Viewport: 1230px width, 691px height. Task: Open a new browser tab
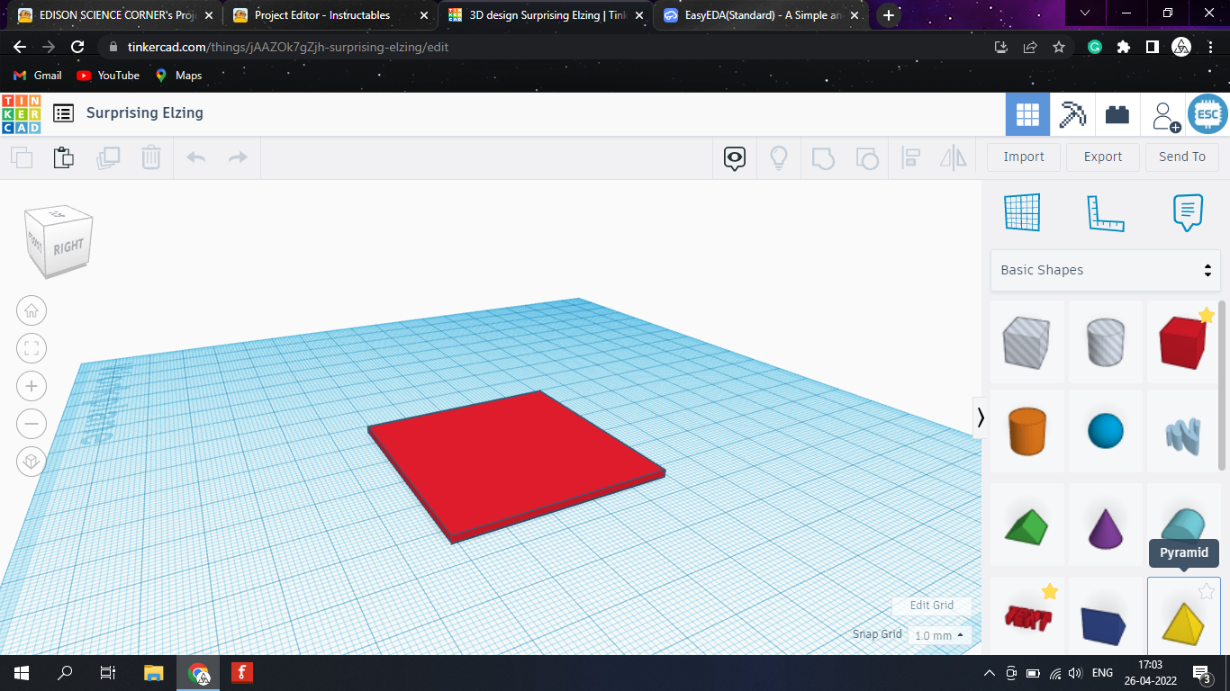coord(889,15)
